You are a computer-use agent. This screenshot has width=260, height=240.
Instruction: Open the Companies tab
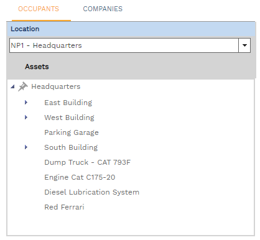tap(103, 9)
